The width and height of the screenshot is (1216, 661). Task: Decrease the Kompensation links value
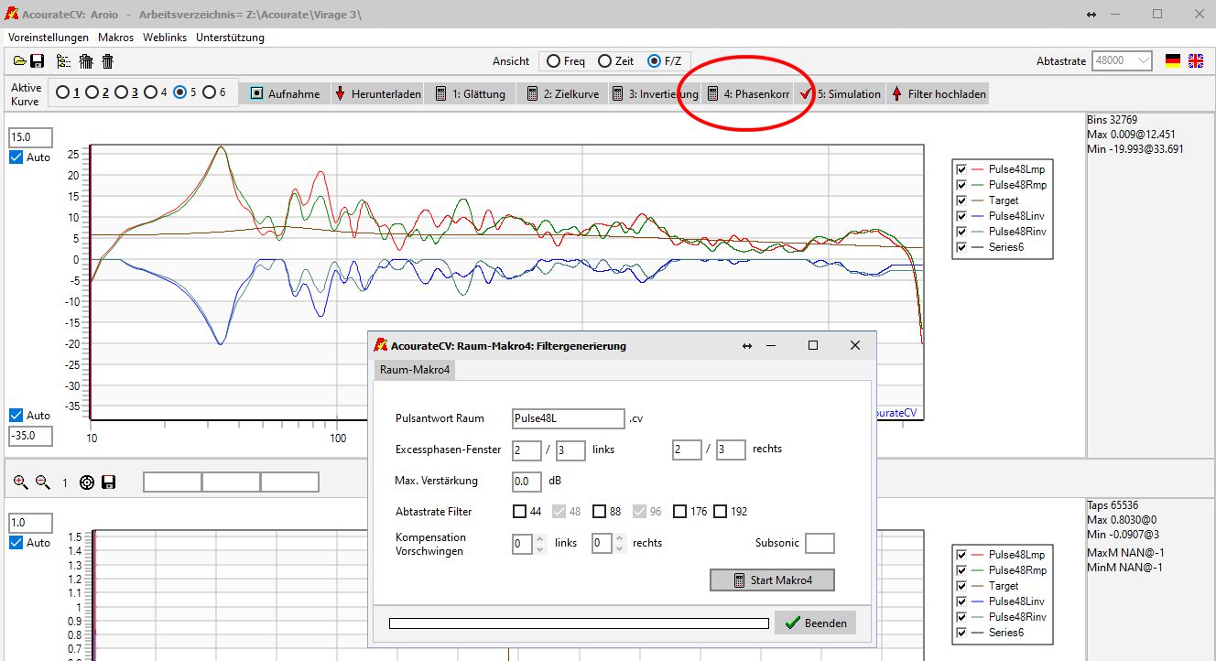click(x=540, y=548)
